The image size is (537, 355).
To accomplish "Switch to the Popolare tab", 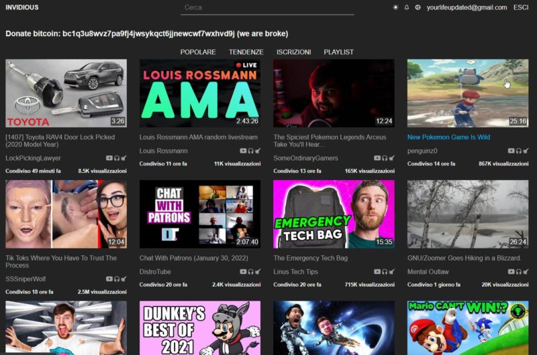I will coord(198,52).
